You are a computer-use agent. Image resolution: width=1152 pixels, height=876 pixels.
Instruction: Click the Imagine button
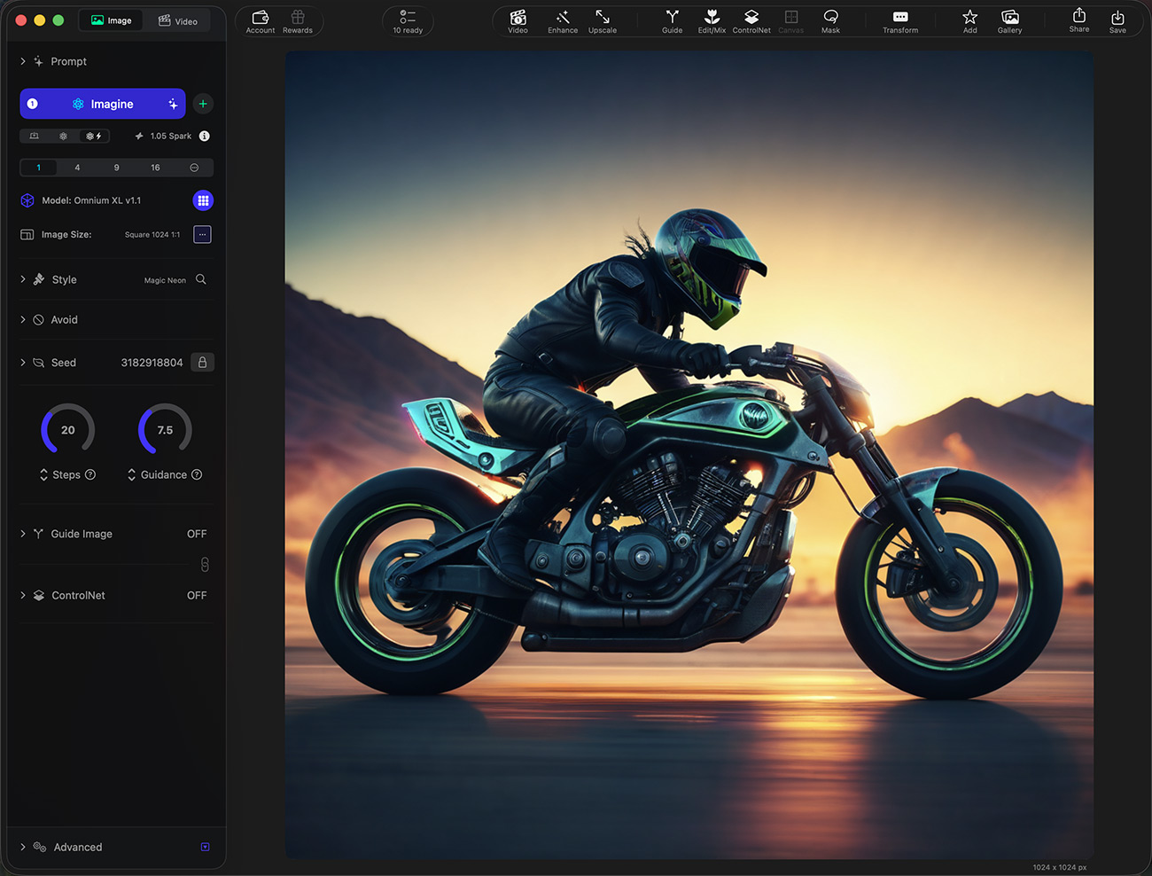coord(103,104)
